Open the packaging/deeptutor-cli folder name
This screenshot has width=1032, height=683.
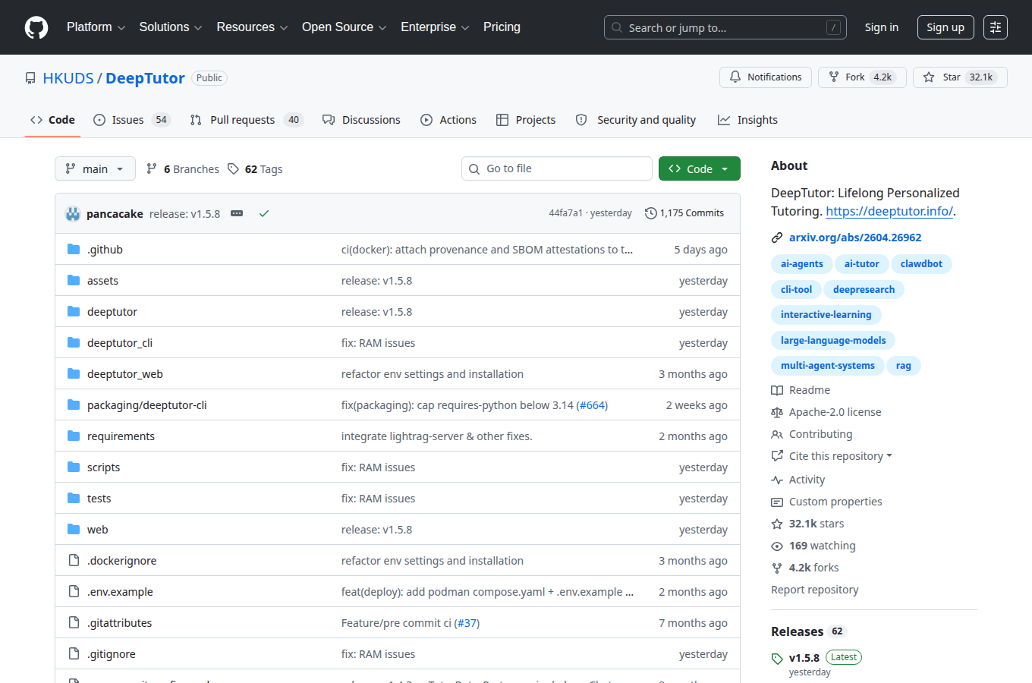click(147, 405)
